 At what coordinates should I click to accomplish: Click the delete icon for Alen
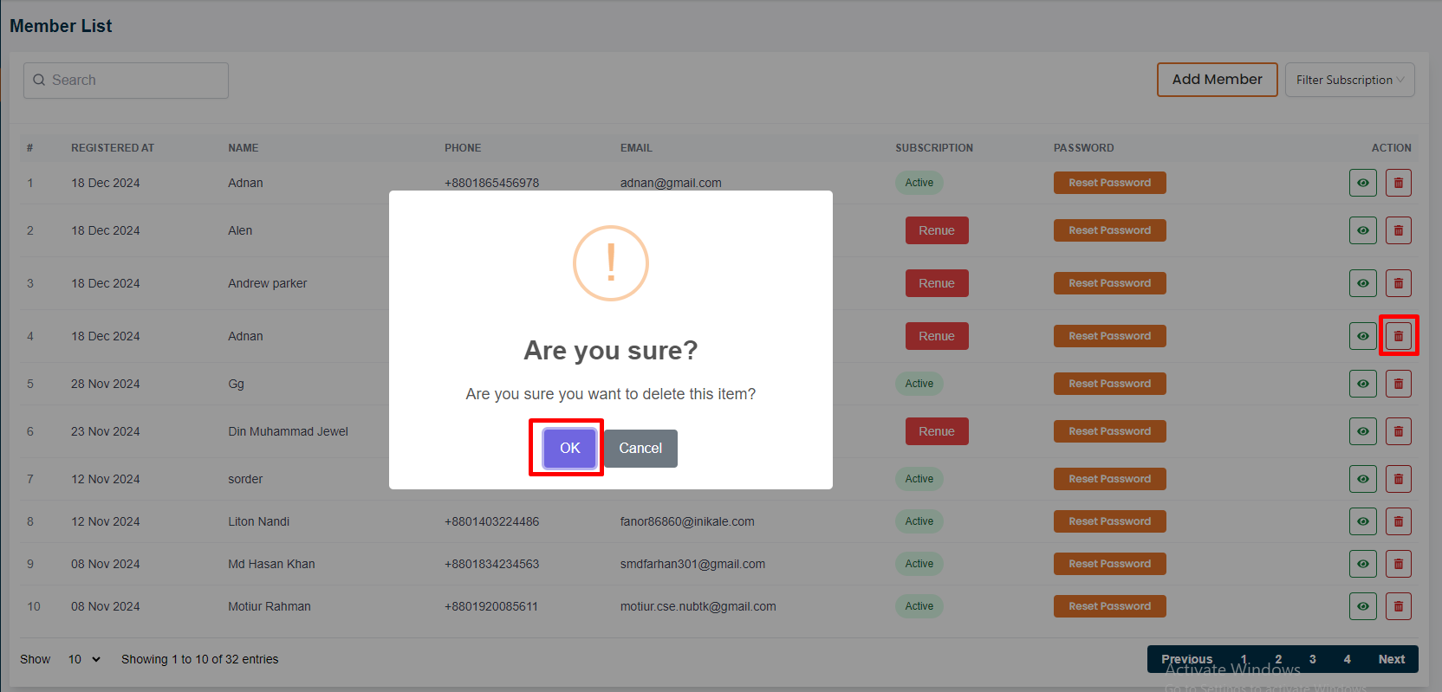(x=1398, y=230)
